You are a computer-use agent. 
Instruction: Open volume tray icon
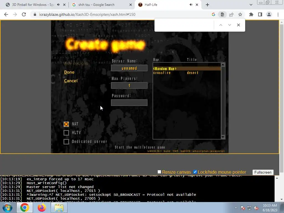click(256, 208)
